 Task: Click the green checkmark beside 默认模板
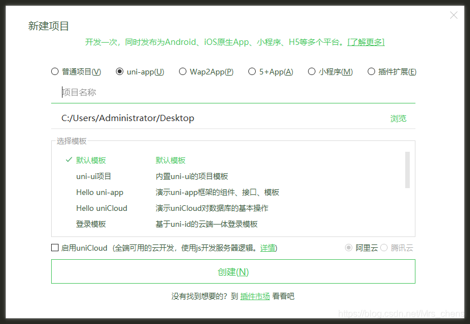point(69,160)
